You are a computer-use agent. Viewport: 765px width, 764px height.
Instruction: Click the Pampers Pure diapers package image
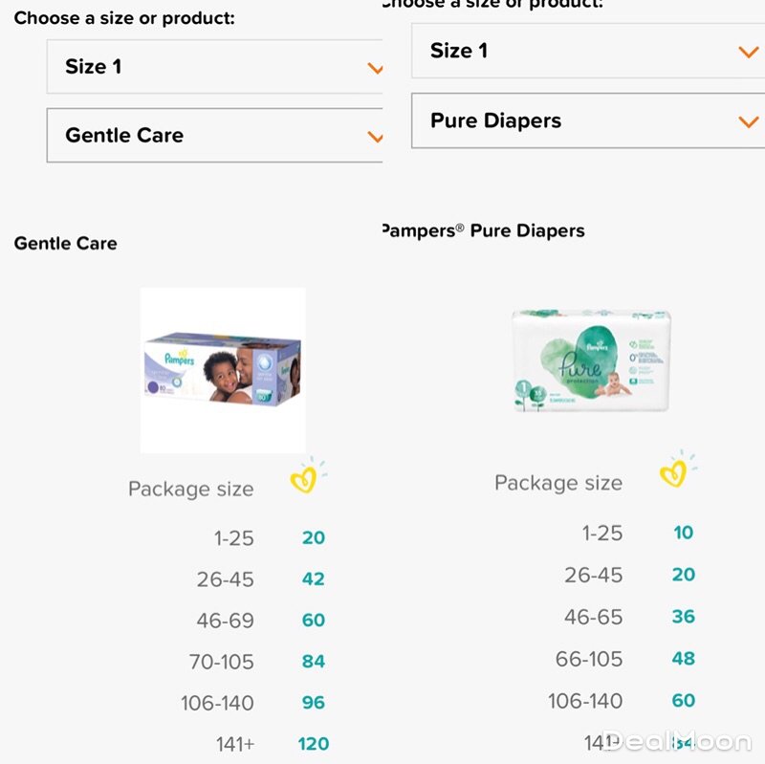point(590,359)
